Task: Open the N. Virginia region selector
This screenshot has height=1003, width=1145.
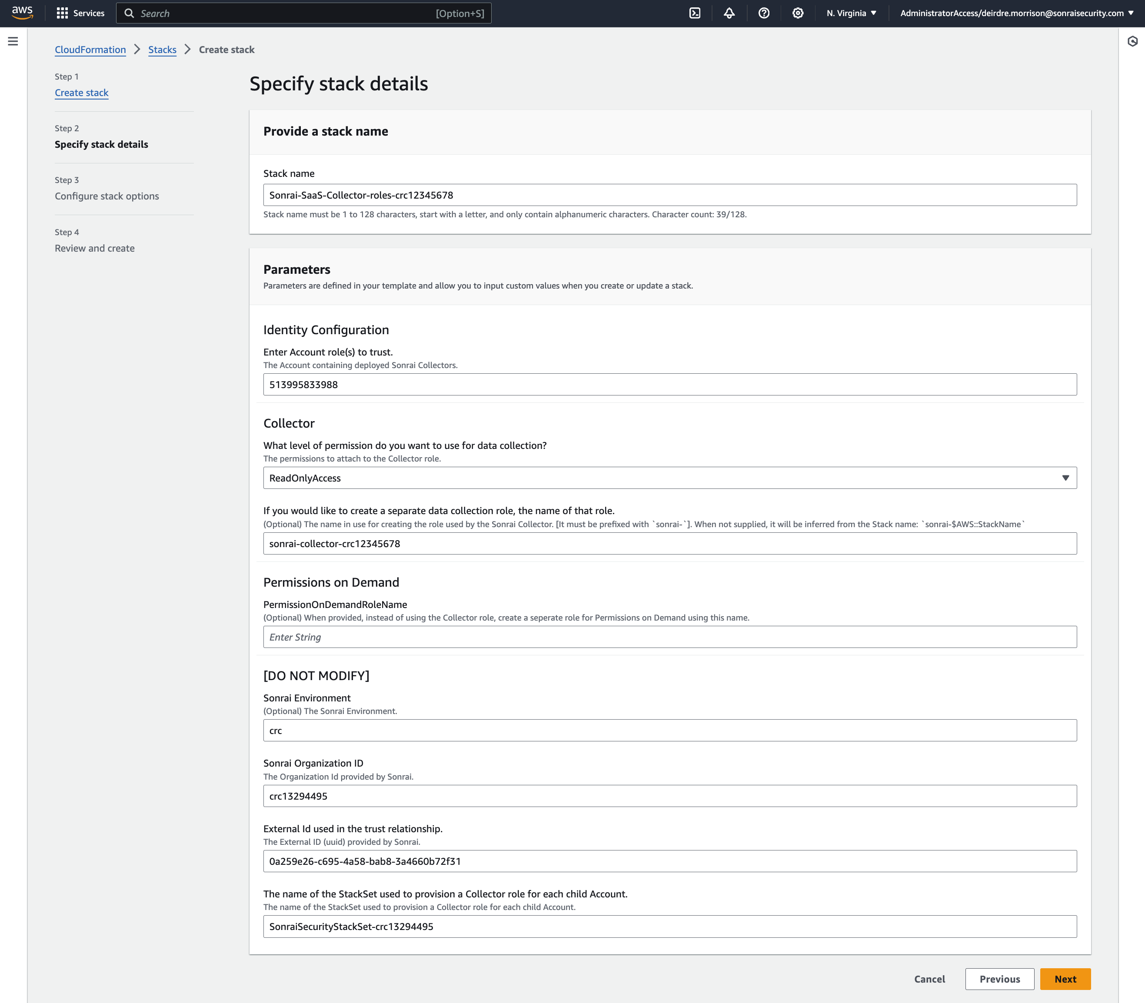Action: (851, 13)
